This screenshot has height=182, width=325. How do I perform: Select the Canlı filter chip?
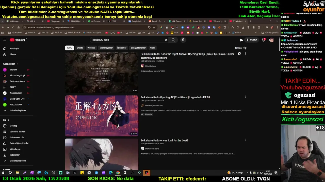click(153, 48)
